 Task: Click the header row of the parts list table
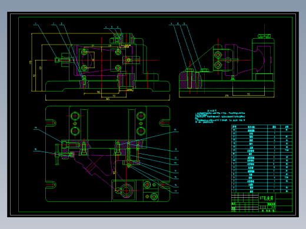click(262, 126)
